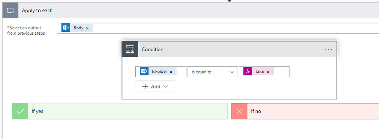This screenshot has height=139, width=379.
Task: Click empty space in the false value field
Action: tap(281, 72)
